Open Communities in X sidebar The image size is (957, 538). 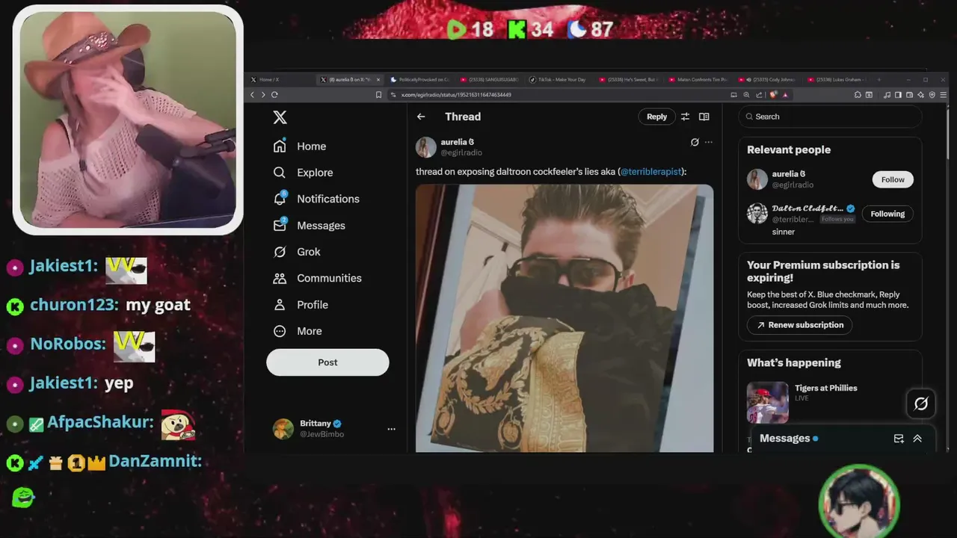click(317, 278)
